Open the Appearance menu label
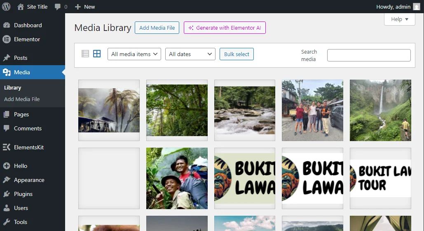 [29, 180]
